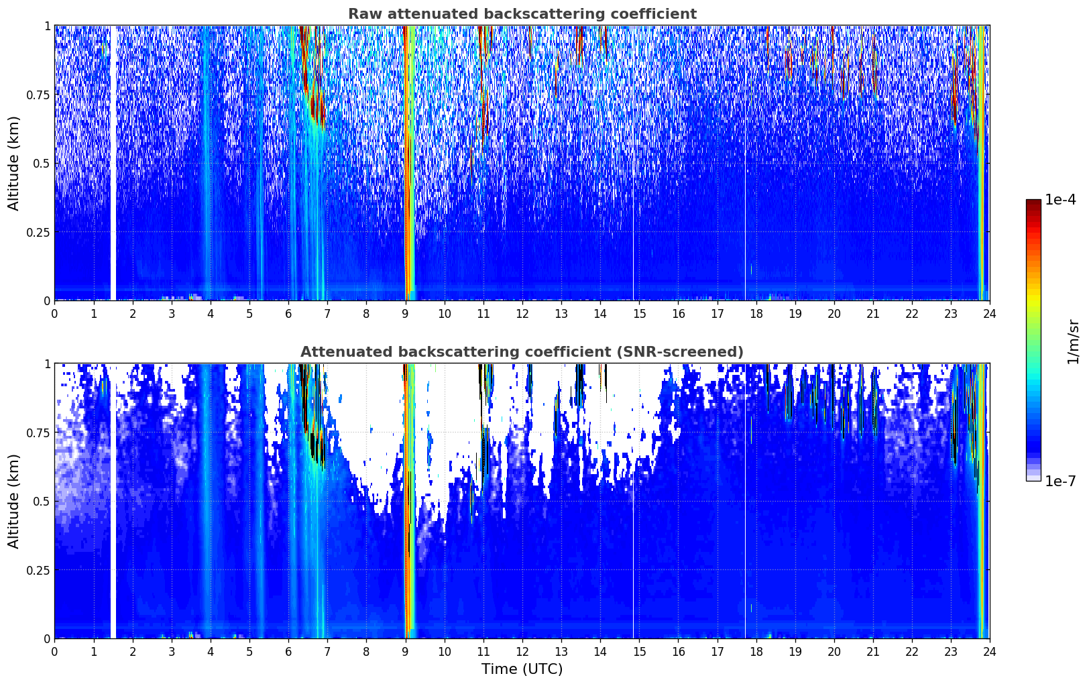
Task: Click time tick '13' under the SNR-screened plot
Action: 561,651
